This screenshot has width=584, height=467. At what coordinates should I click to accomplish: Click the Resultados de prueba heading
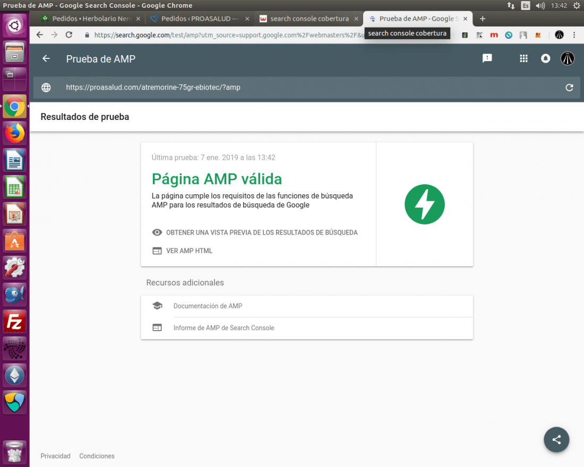coord(85,117)
